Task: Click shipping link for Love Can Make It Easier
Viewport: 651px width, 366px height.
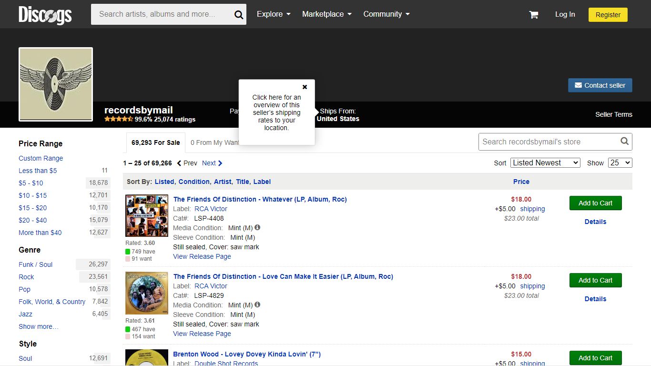Action: tap(532, 286)
